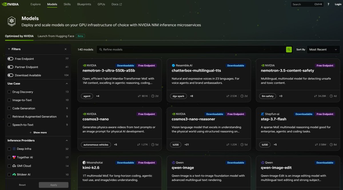This screenshot has width=343, height=190.
Task: Open the help question mark icon
Action: point(328,4)
